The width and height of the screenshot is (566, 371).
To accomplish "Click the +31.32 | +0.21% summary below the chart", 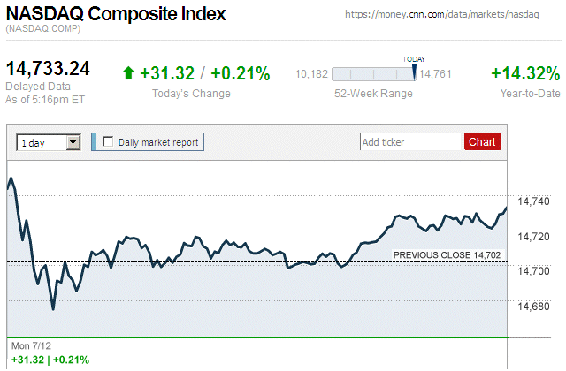I will (x=50, y=360).
